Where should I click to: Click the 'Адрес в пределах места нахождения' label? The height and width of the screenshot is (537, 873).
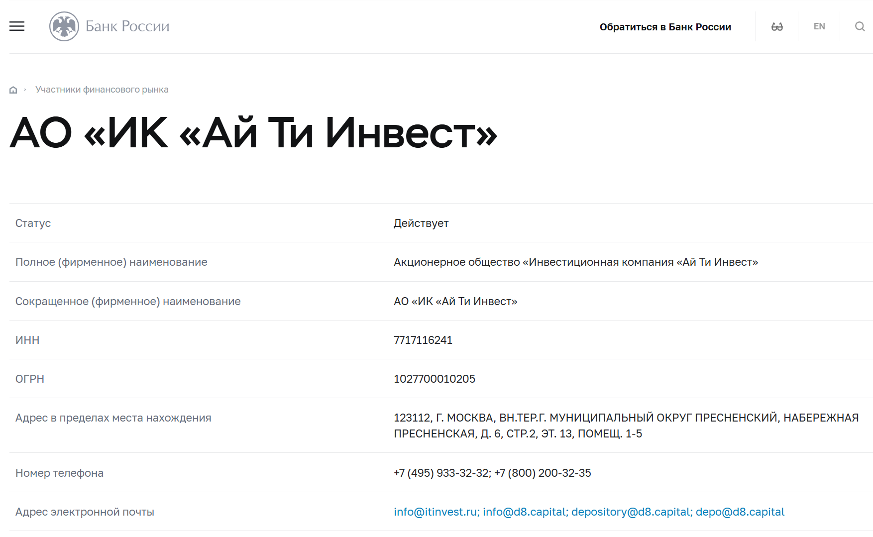(113, 418)
